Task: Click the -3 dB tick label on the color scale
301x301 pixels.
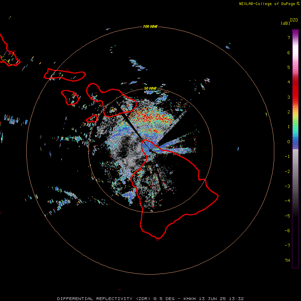Action: 287,186
